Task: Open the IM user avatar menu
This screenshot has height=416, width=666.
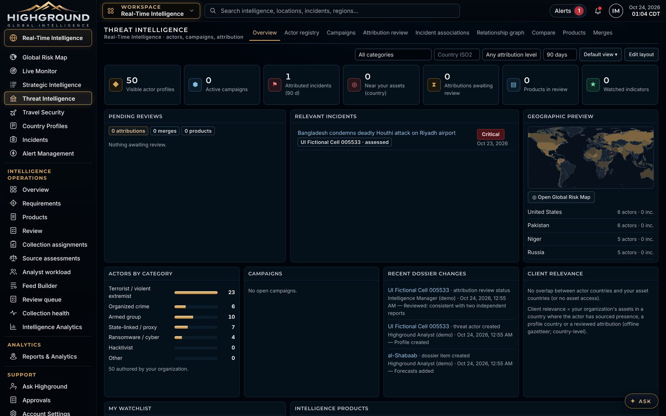Action: click(x=616, y=11)
